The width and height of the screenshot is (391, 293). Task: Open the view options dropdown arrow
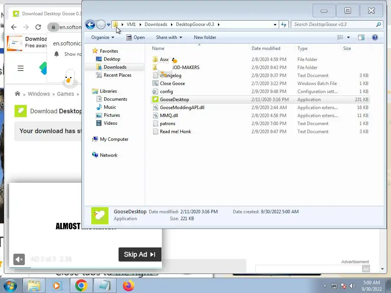[348, 37]
